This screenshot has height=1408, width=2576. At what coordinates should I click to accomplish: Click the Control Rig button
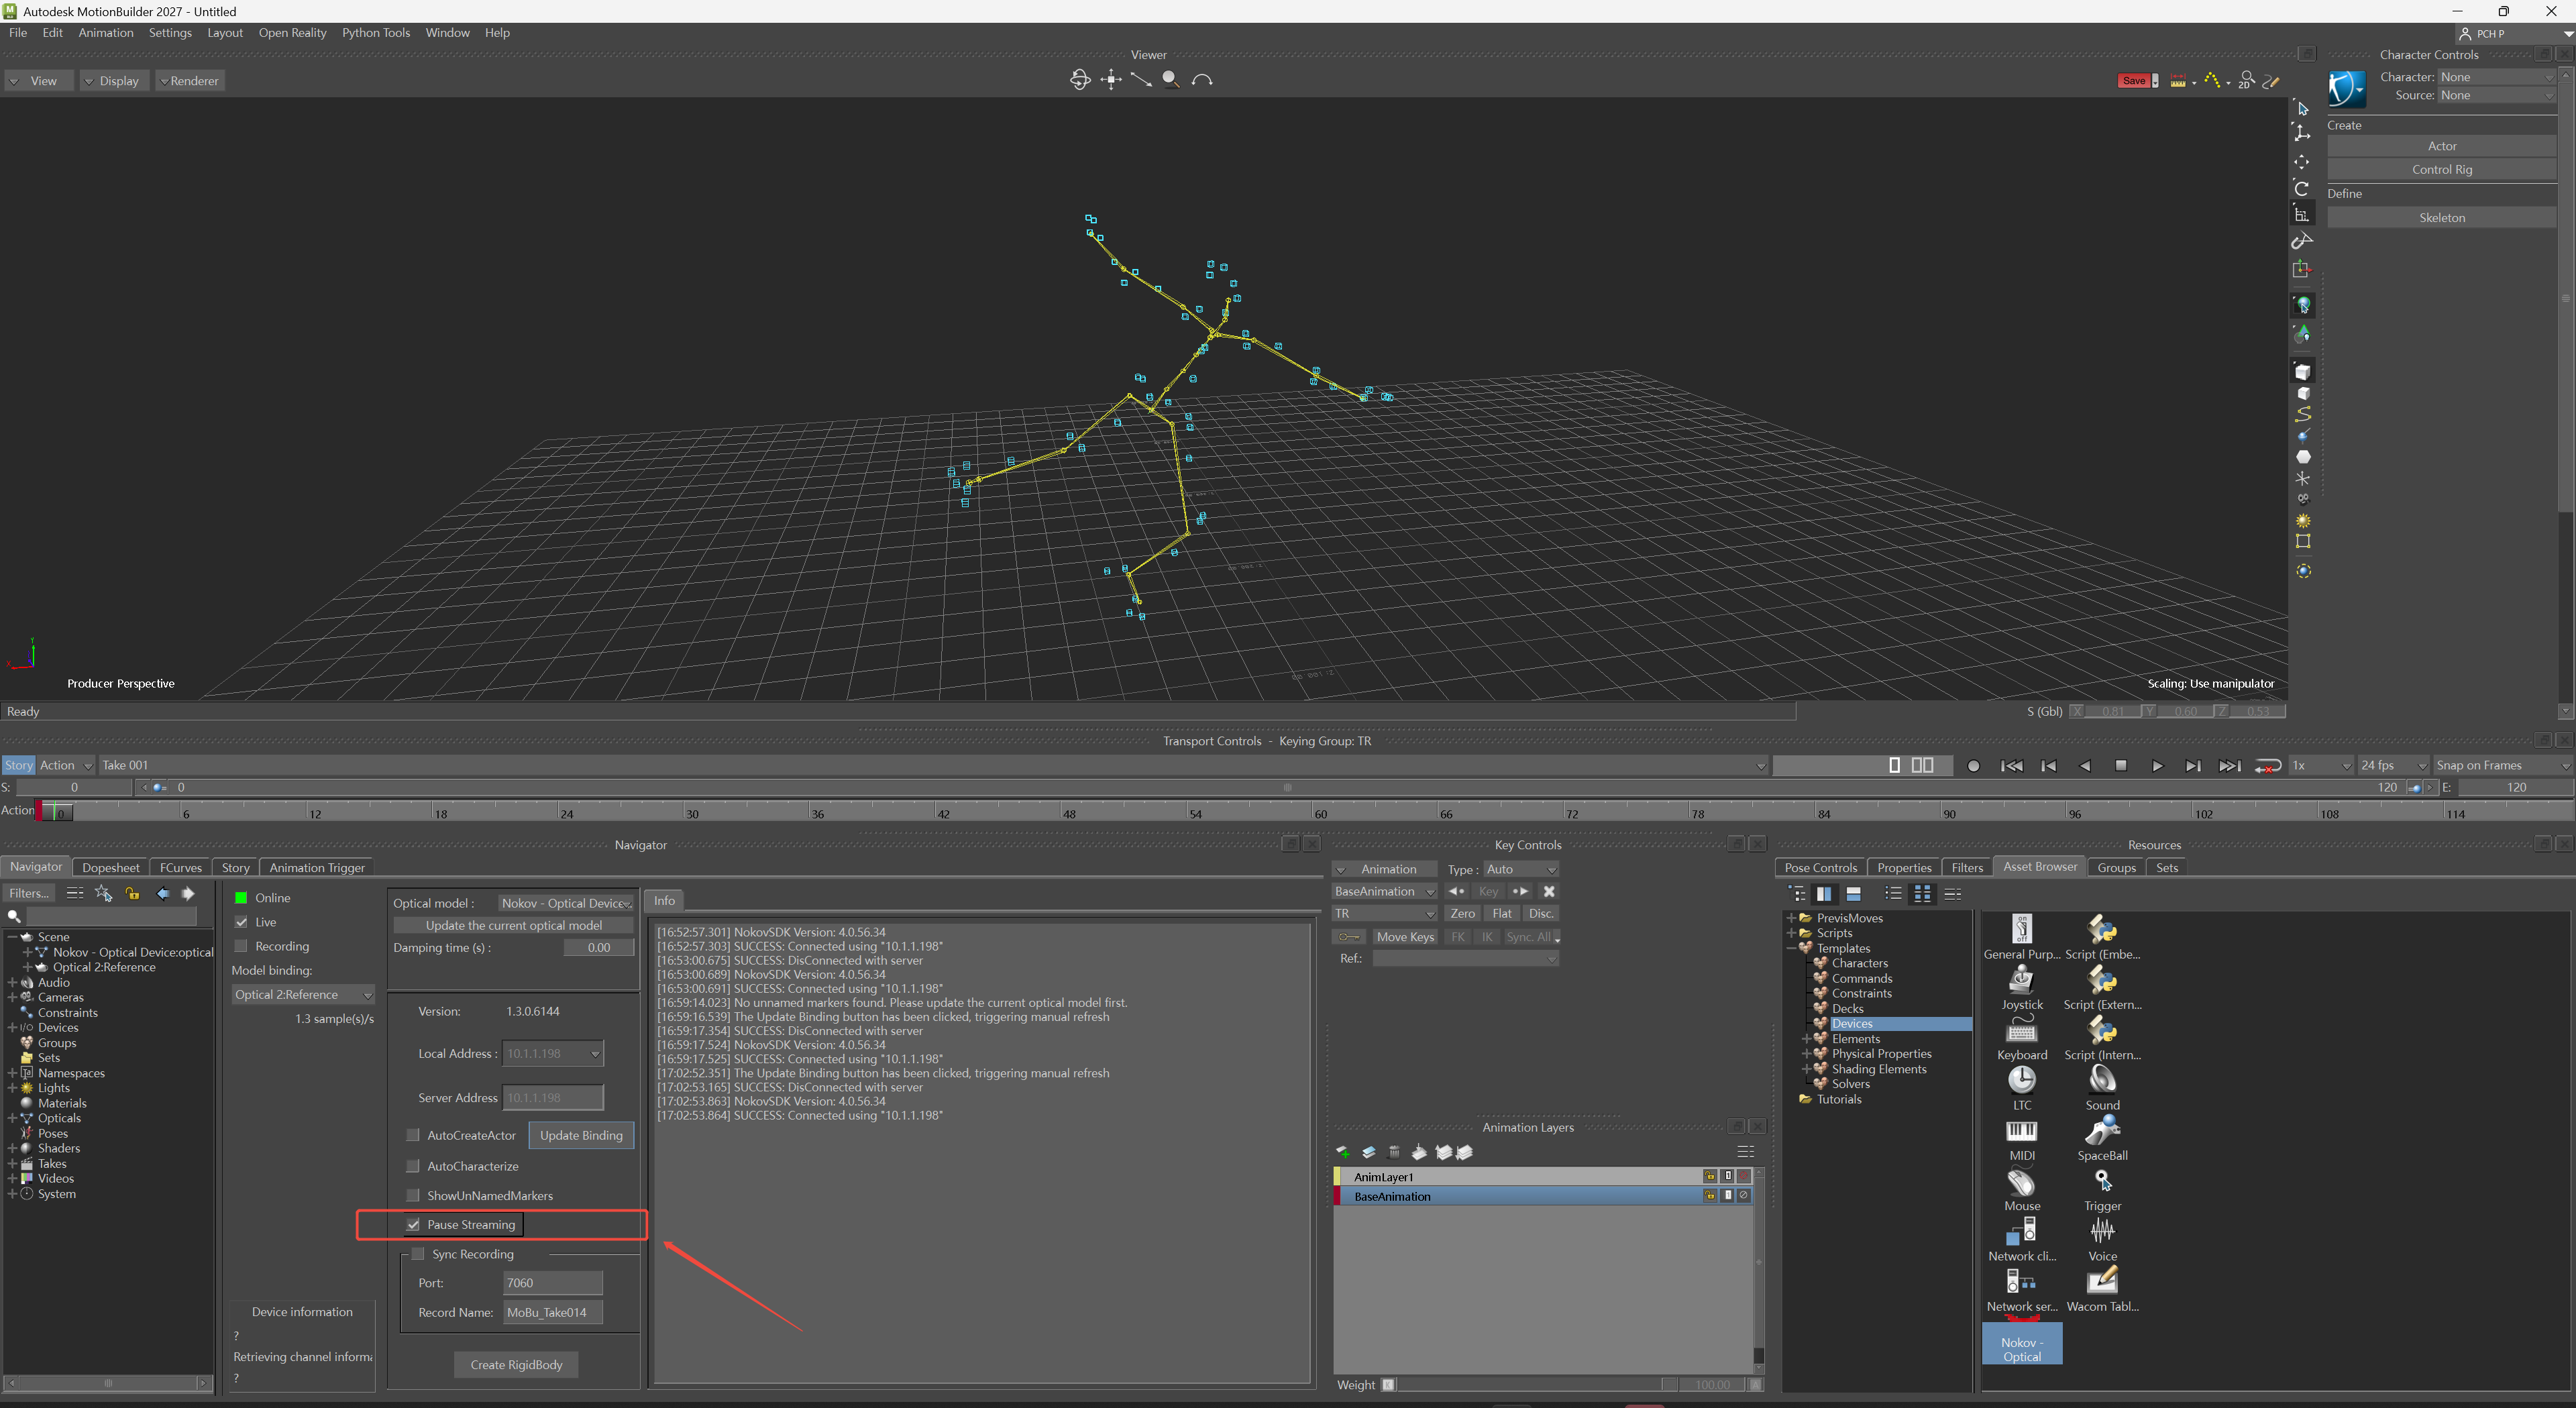pyautogui.click(x=2441, y=169)
